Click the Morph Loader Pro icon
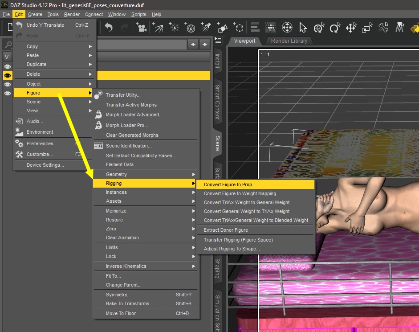 [x=98, y=125]
